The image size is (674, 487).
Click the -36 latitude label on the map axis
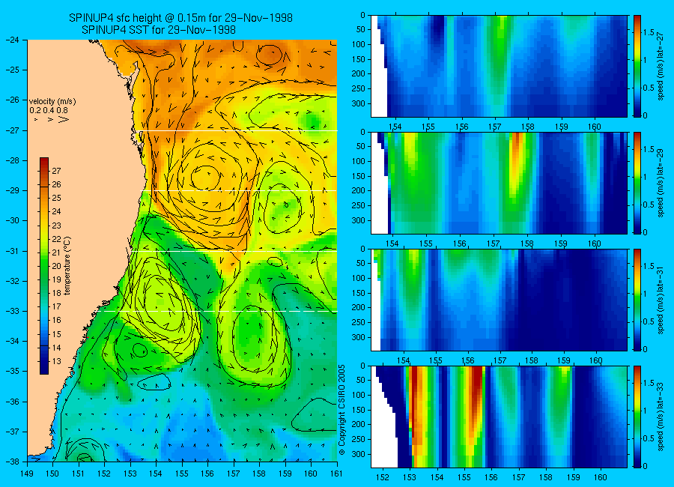pyautogui.click(x=12, y=402)
